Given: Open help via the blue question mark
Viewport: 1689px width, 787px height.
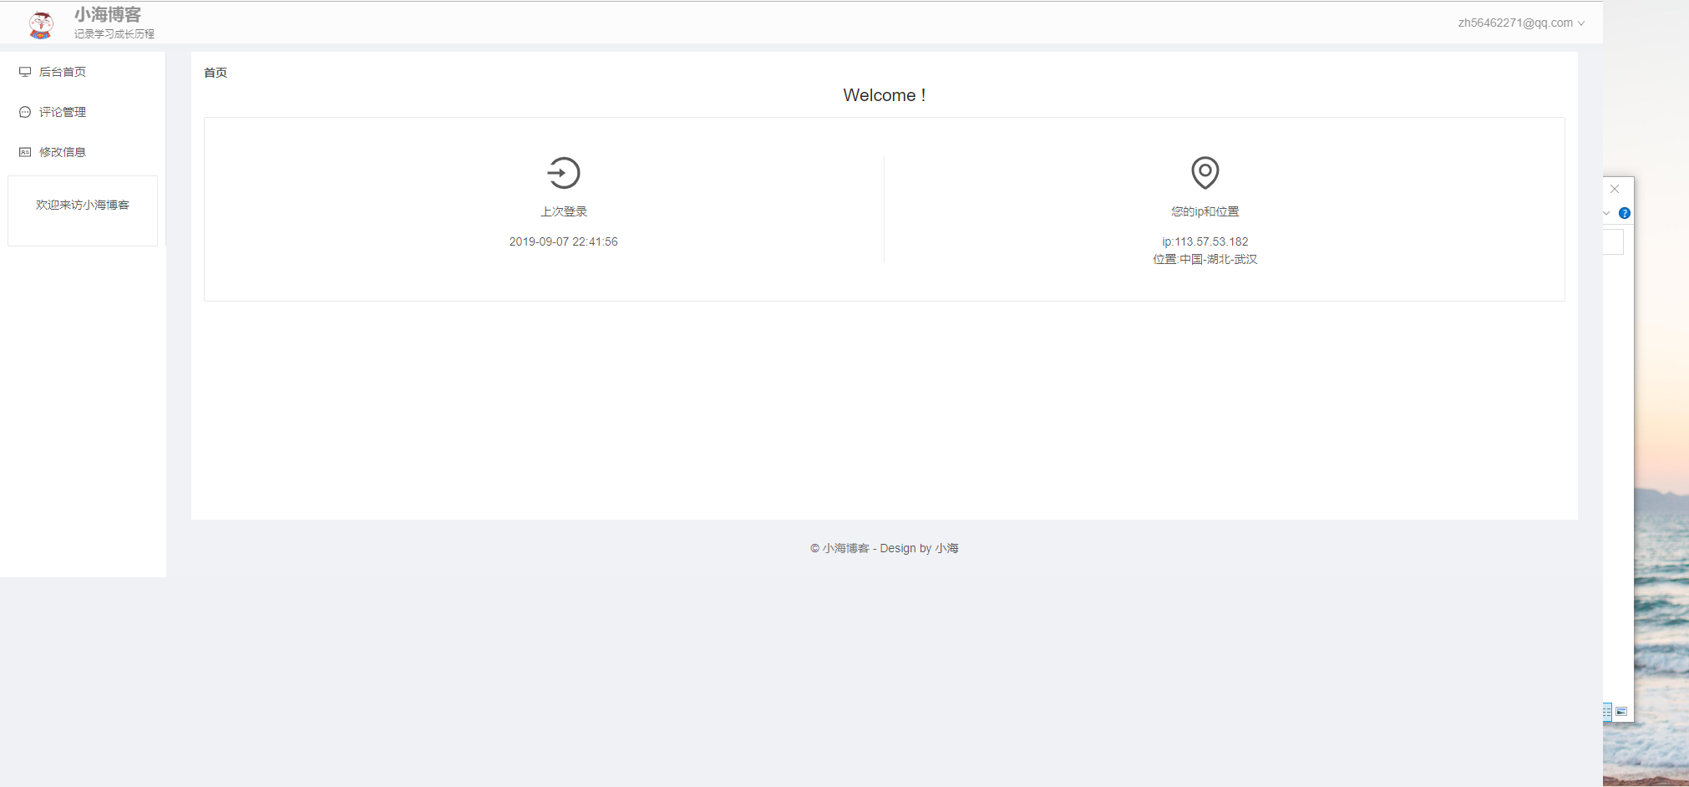Looking at the screenshot, I should click(x=1624, y=213).
